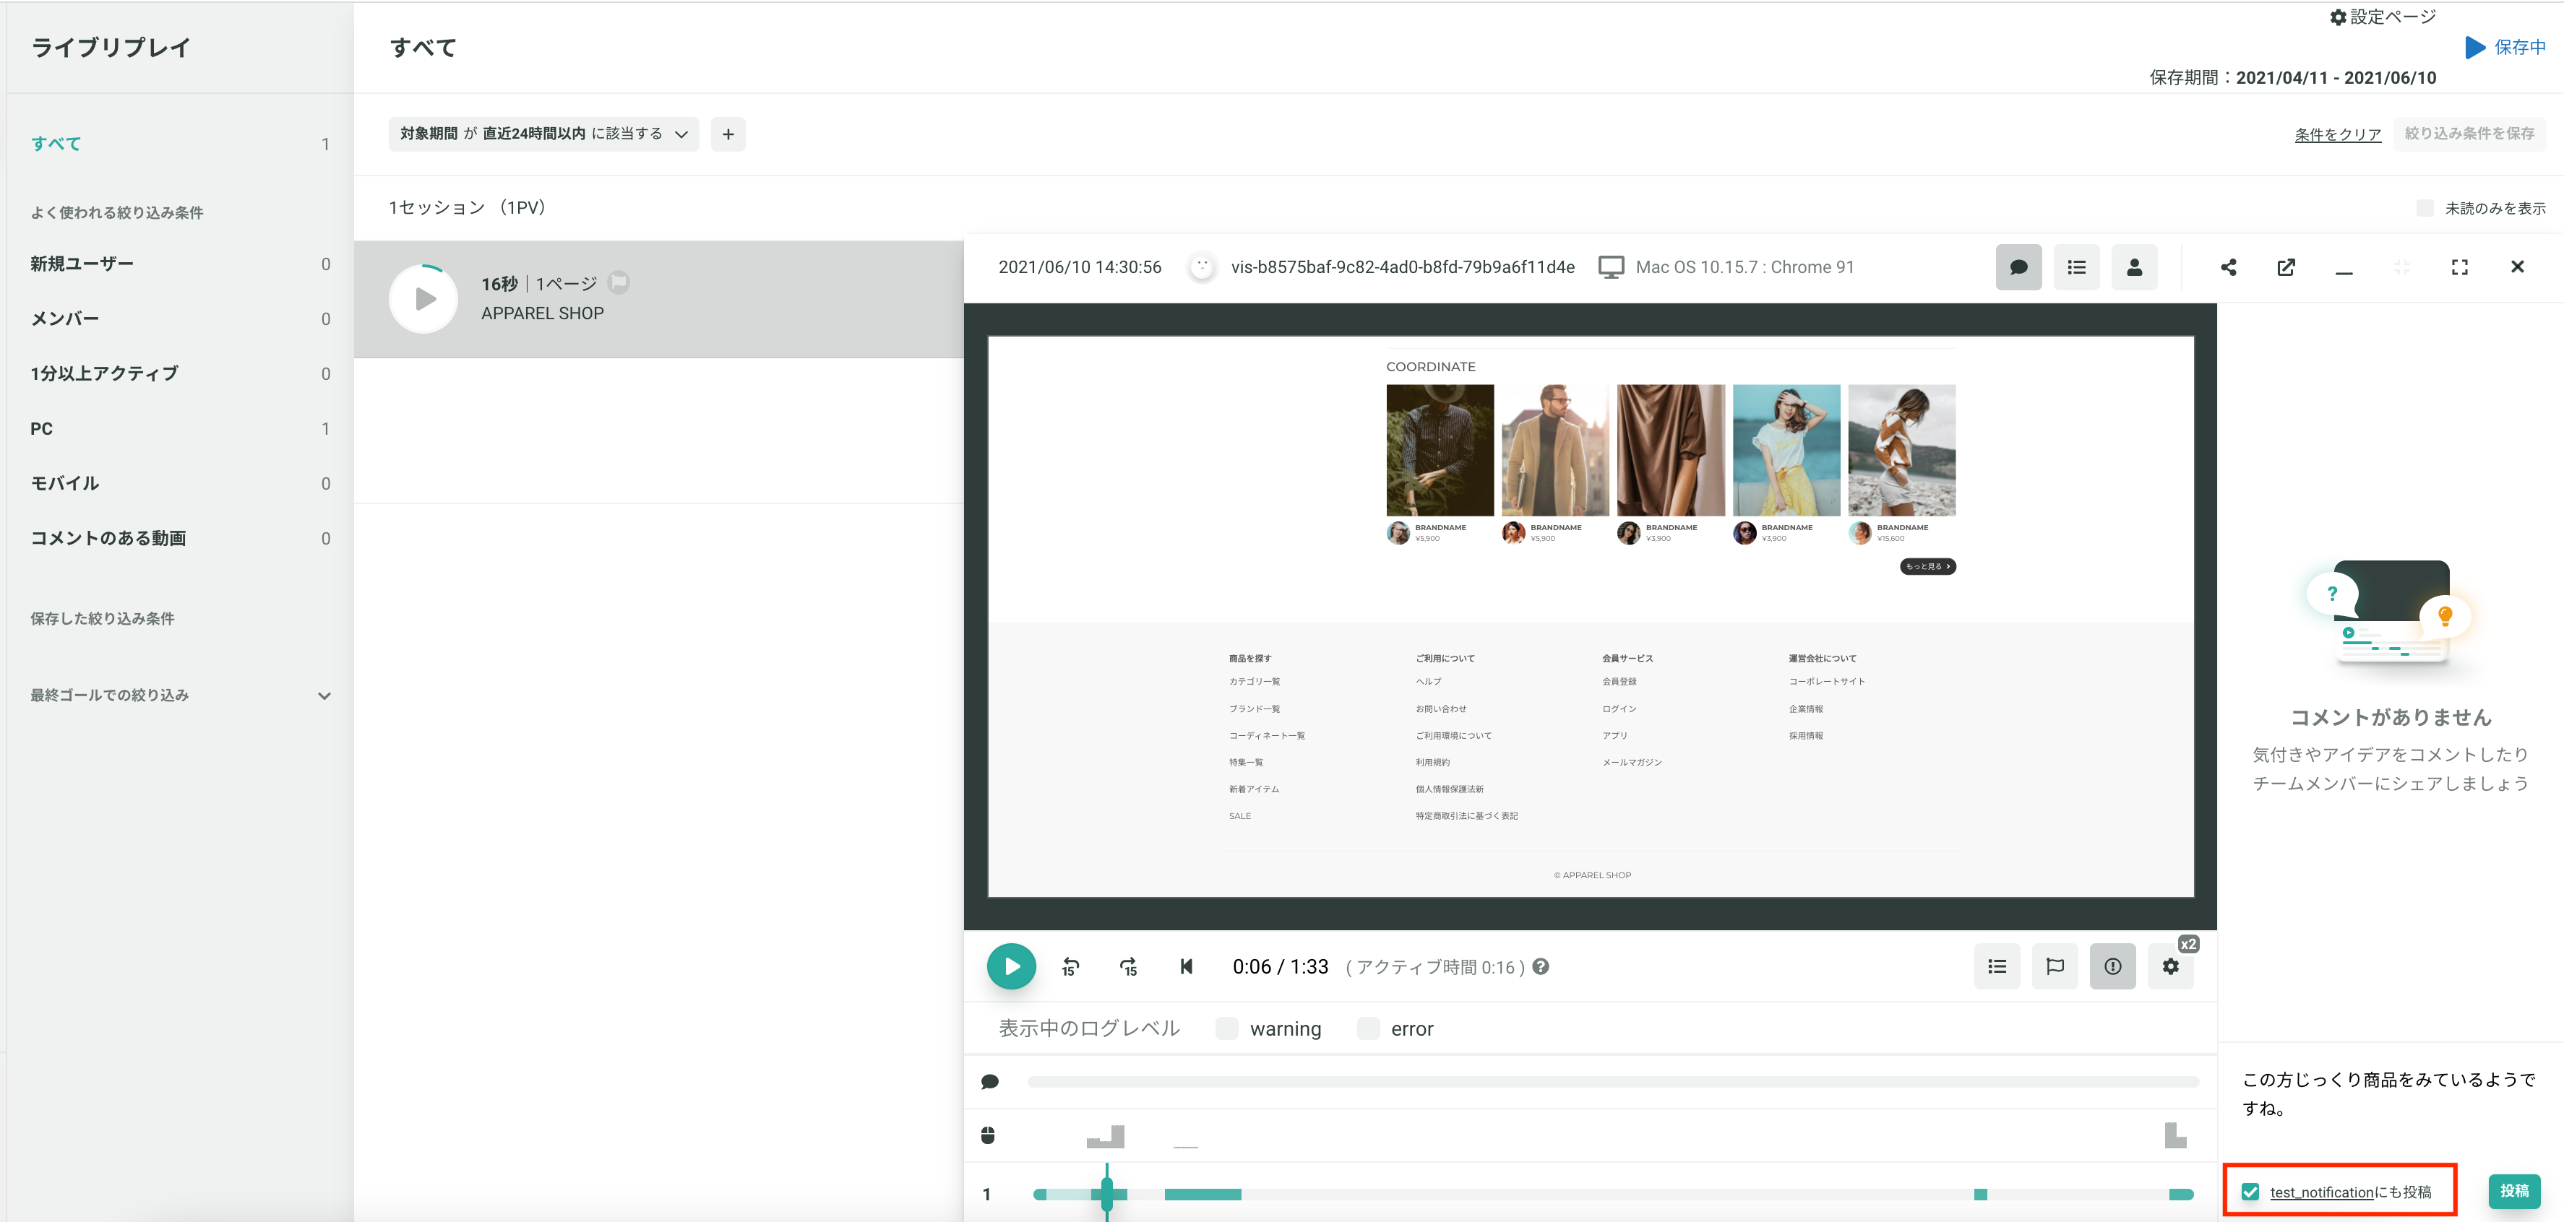2564x1222 pixels.
Task: Click the 0:06 / 1:33 time display
Action: [x=1280, y=966]
